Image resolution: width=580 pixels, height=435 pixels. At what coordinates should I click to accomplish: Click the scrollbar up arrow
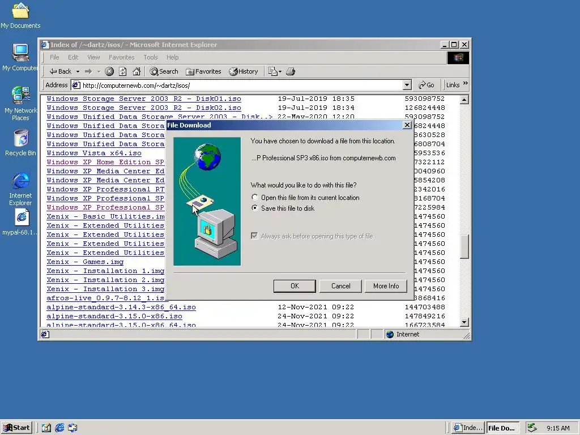464,100
